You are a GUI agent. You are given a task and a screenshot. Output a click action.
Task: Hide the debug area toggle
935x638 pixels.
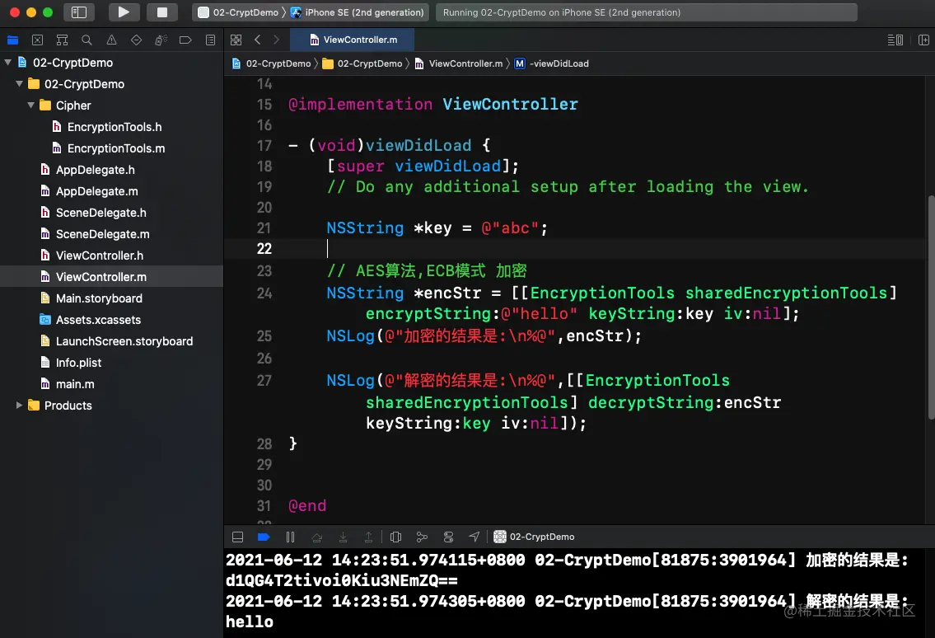(x=237, y=537)
